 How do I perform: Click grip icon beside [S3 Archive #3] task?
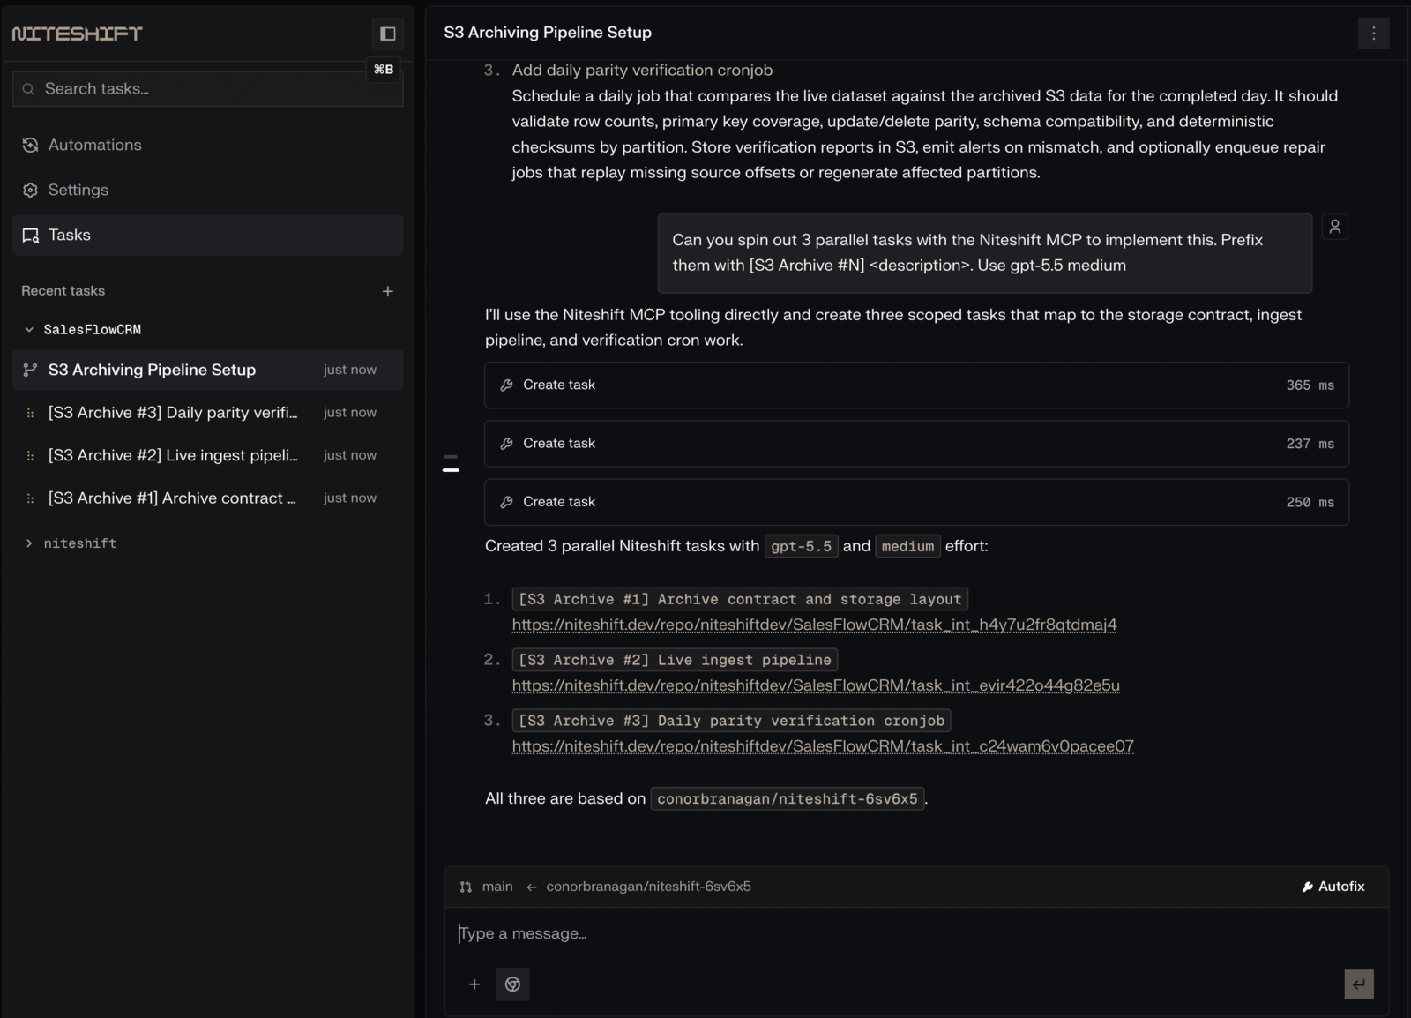[x=30, y=413]
